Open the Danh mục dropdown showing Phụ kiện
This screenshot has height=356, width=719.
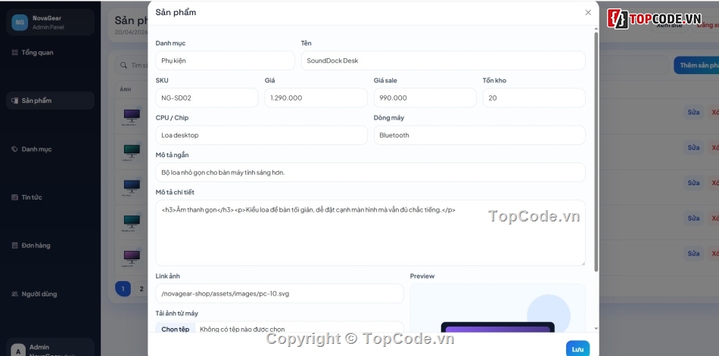pos(225,60)
